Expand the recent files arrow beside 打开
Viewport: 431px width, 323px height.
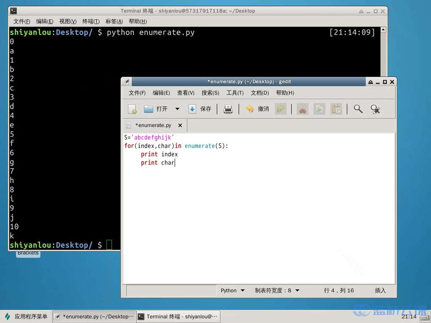[x=177, y=109]
